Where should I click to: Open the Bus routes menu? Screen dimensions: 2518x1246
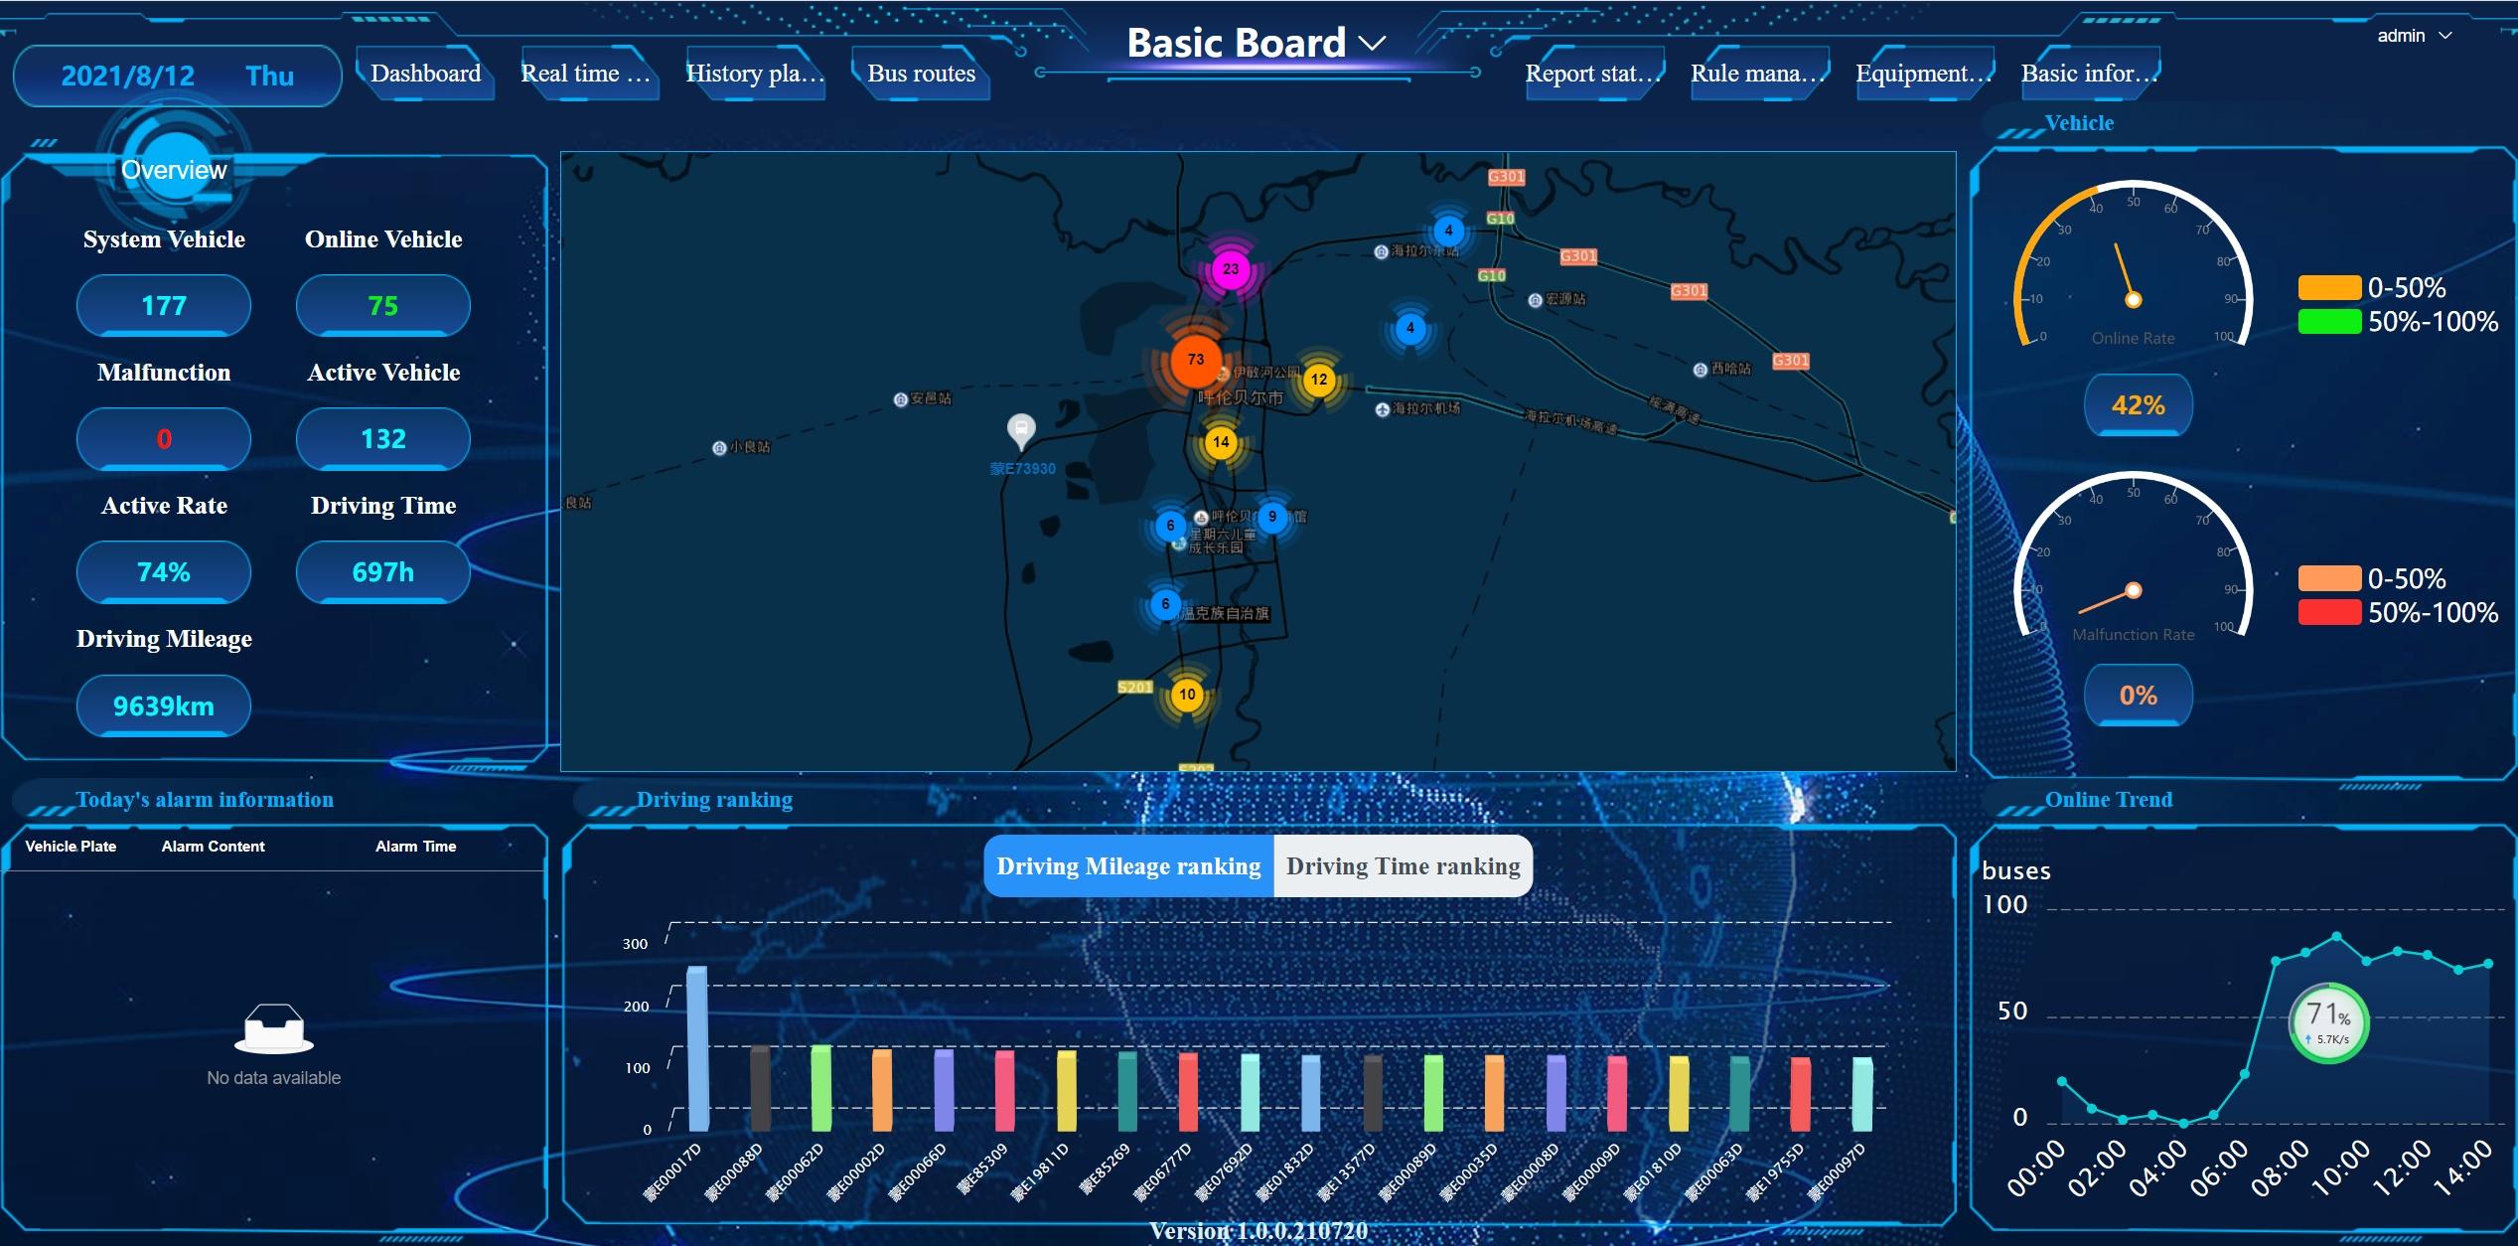tap(921, 74)
